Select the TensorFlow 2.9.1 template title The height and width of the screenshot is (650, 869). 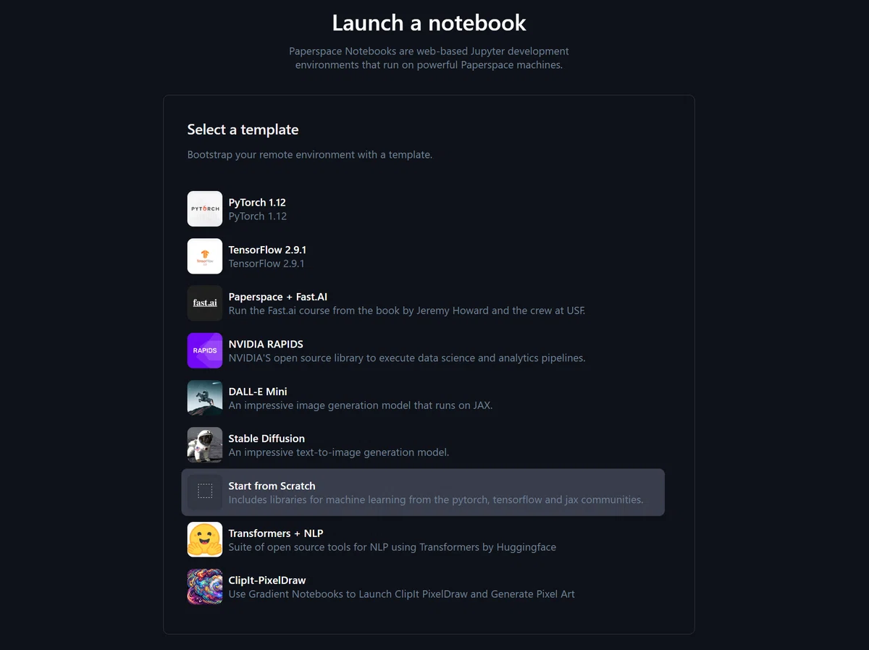tap(267, 250)
